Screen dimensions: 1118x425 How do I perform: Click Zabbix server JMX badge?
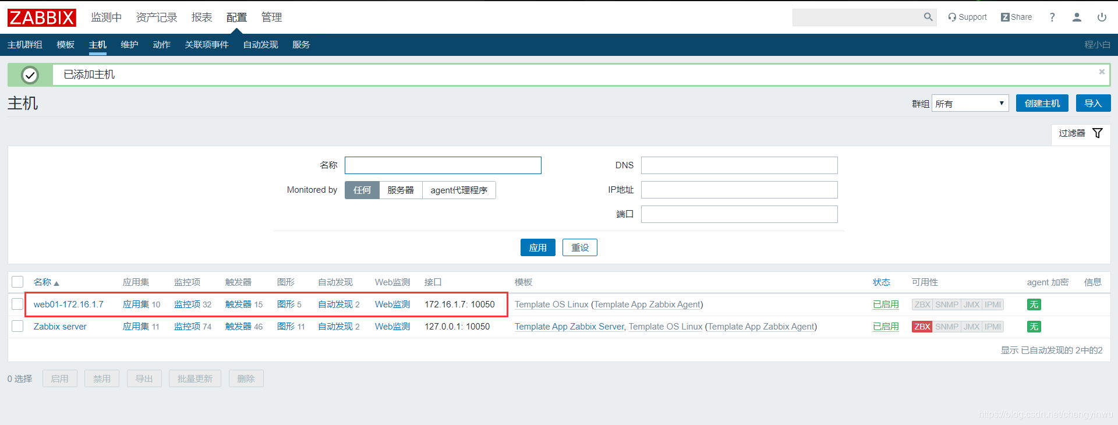click(971, 327)
